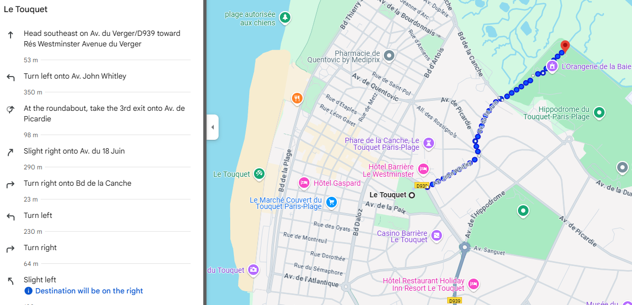Click the Holiday Inn Resort hotel icon

[474, 284]
